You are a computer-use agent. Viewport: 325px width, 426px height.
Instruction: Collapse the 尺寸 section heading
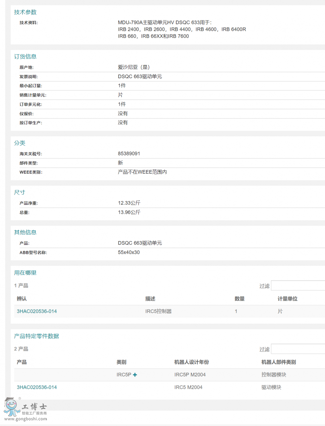pos(20,192)
